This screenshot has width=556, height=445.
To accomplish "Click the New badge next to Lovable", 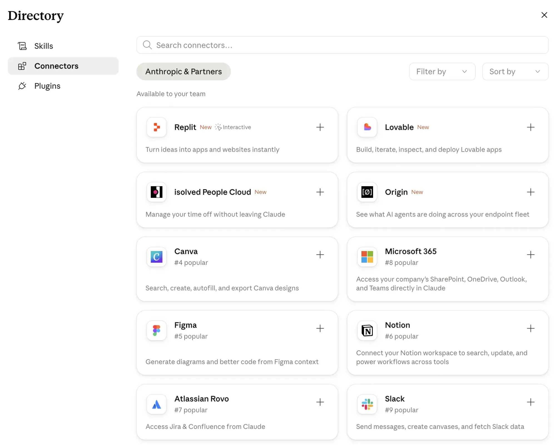I will pyautogui.click(x=423, y=127).
